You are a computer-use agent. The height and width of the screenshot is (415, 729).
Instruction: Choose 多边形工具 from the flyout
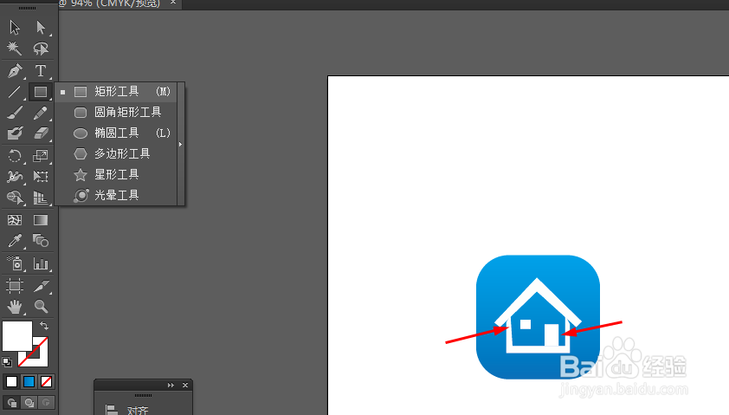(x=116, y=153)
